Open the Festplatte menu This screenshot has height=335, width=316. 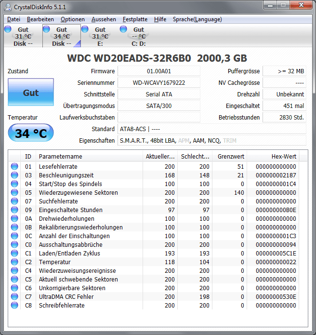[135, 19]
